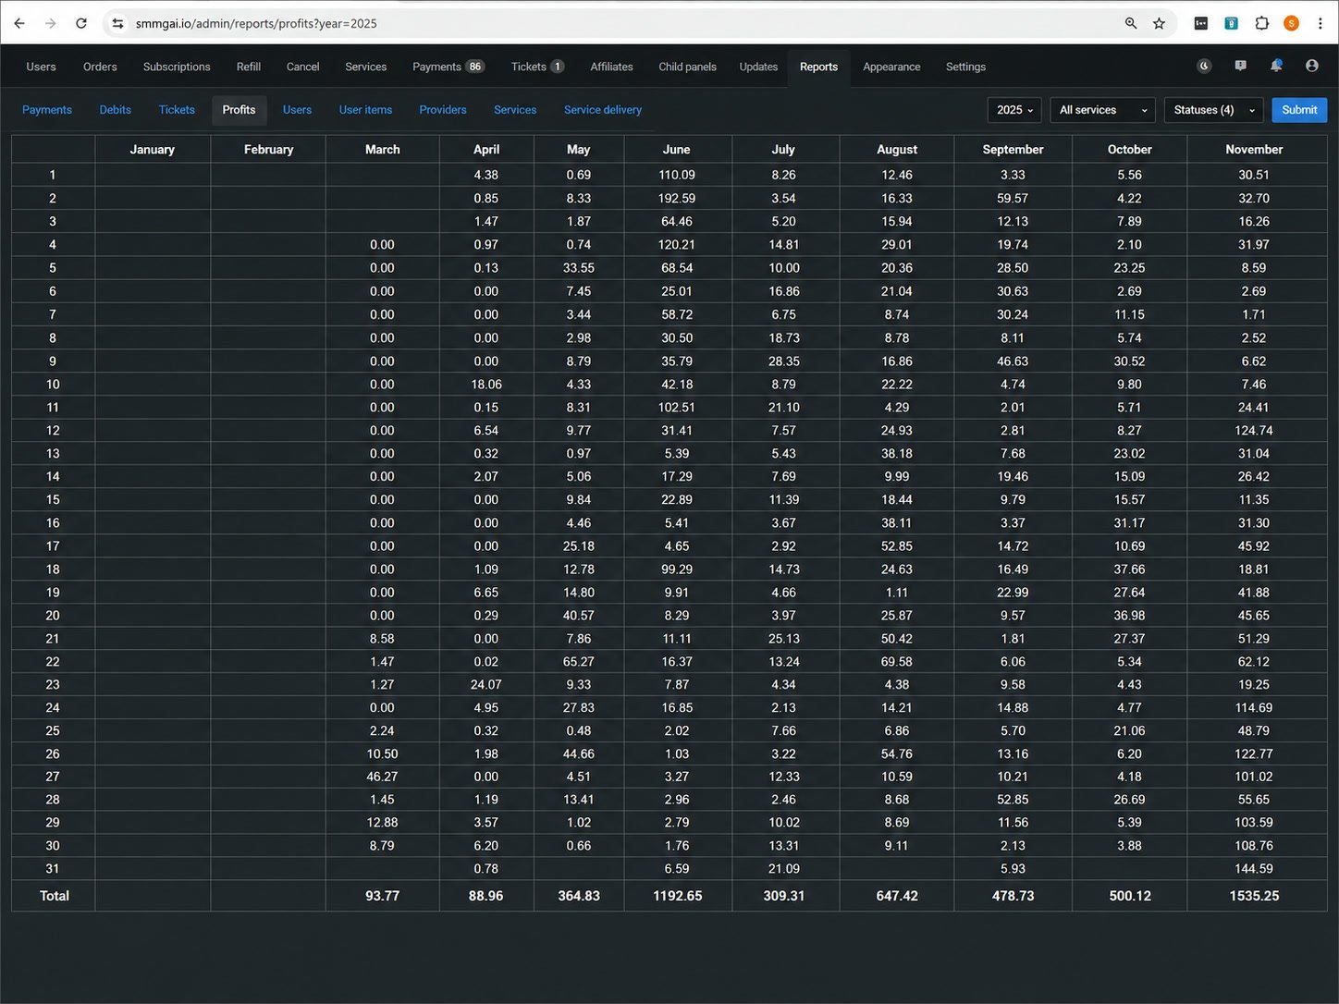Click the June total 1192.65
Image resolution: width=1339 pixels, height=1004 pixels.
(x=678, y=896)
